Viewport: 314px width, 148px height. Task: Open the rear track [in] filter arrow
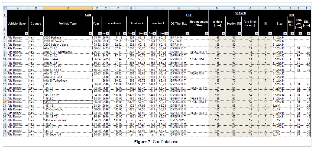click(167, 33)
